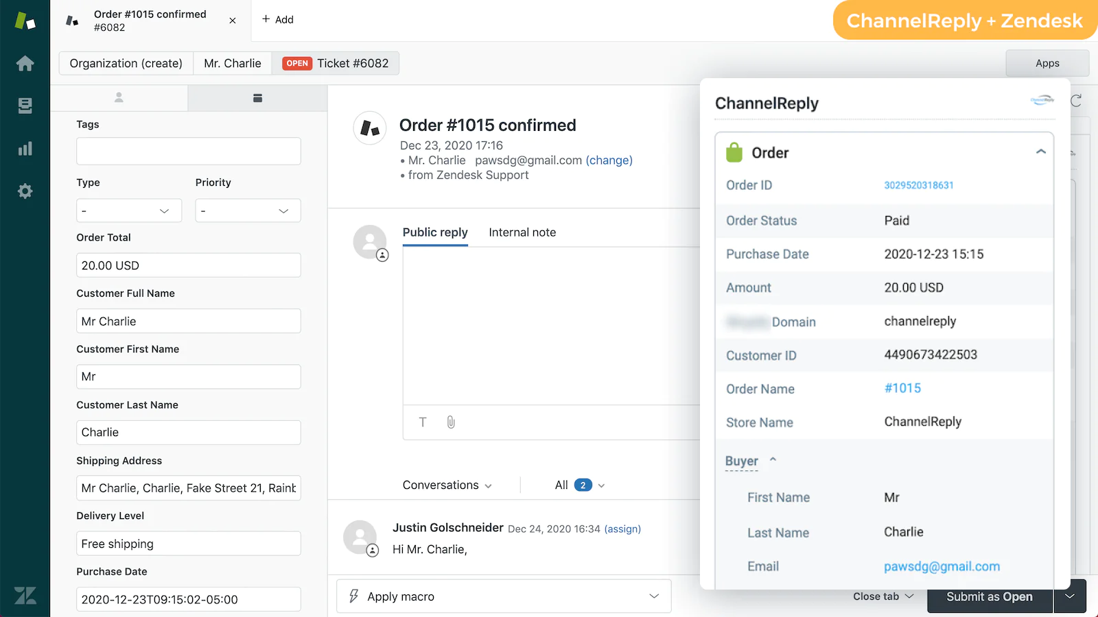This screenshot has width=1098, height=617.
Task: Open the Views list icon in sidebar
Action: (x=25, y=106)
